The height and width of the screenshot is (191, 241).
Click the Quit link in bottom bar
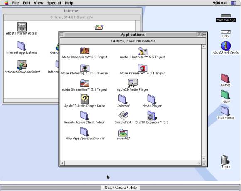click(108, 187)
